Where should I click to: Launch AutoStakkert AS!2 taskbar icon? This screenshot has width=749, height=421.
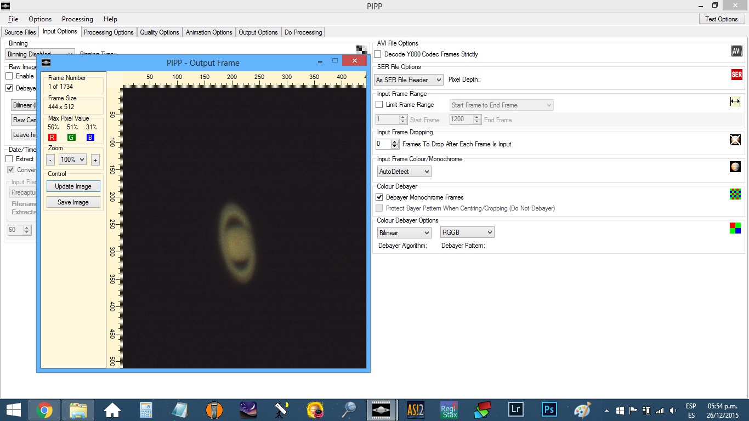[416, 410]
